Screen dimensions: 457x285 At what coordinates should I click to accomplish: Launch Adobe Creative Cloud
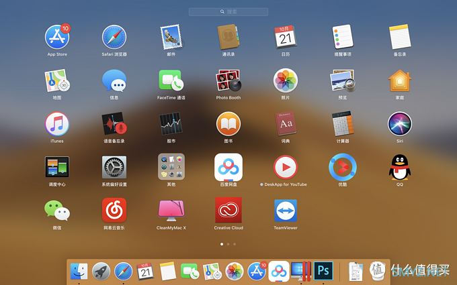pyautogui.click(x=229, y=211)
